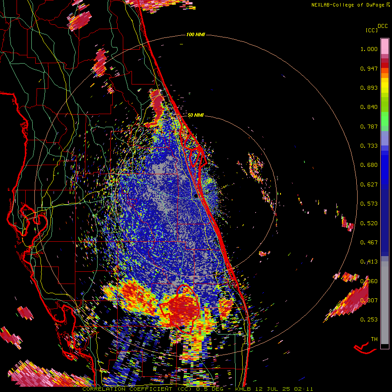
Task: Select the 0.787 scale value
Action: [x=369, y=126]
